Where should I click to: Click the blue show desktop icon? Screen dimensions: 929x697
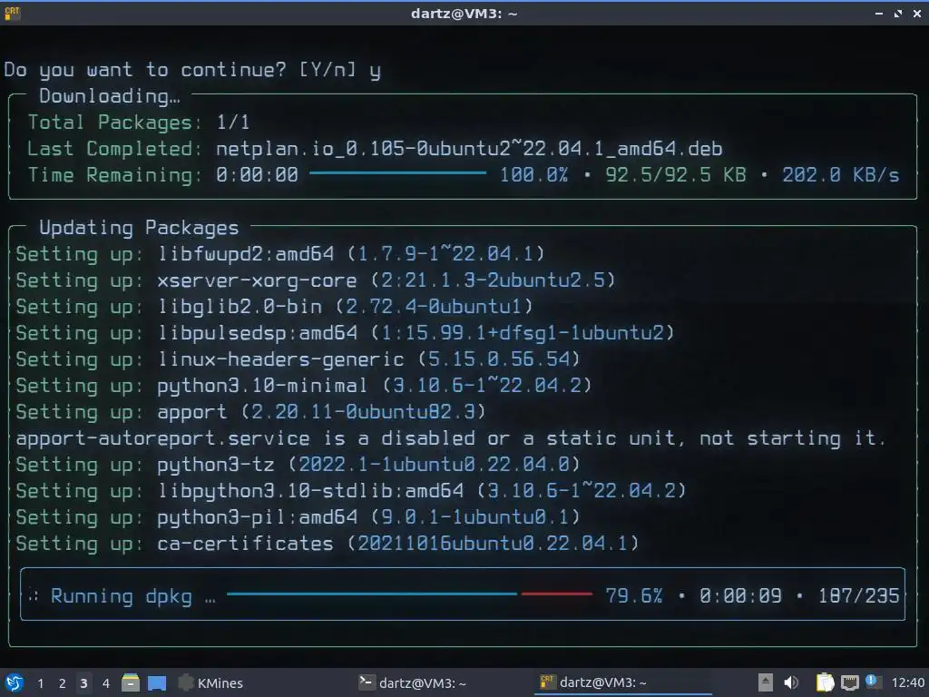156,682
